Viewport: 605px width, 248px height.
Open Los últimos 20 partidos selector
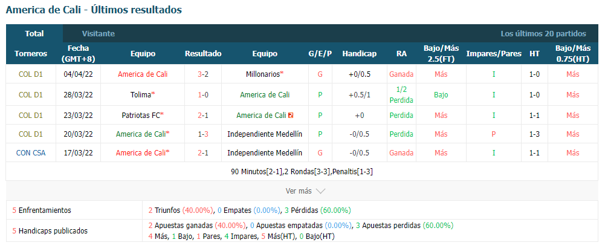(x=543, y=34)
